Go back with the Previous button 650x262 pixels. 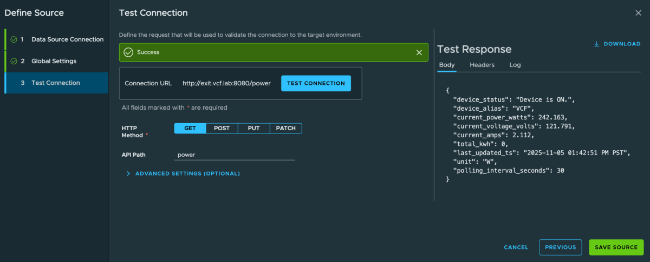tap(560, 247)
